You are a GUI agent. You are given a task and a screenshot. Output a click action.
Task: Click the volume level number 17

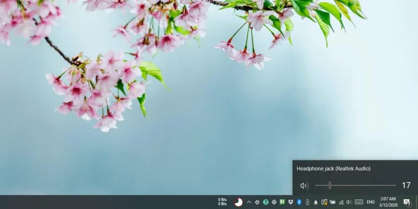click(407, 185)
